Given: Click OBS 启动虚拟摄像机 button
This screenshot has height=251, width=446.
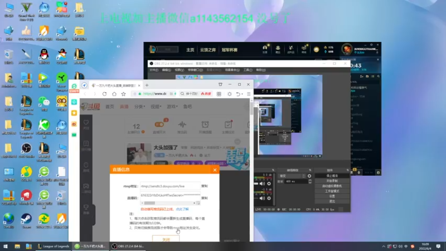Looking at the screenshot, I should 332,186.
